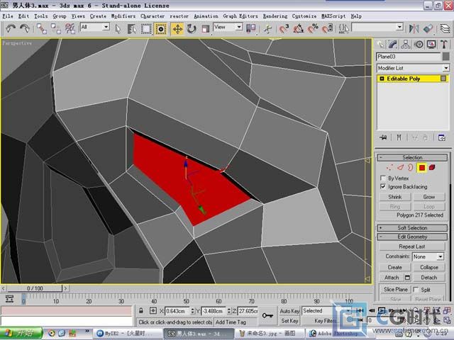
Task: Toggle the Window/Crossing selection icon
Action: (x=161, y=29)
